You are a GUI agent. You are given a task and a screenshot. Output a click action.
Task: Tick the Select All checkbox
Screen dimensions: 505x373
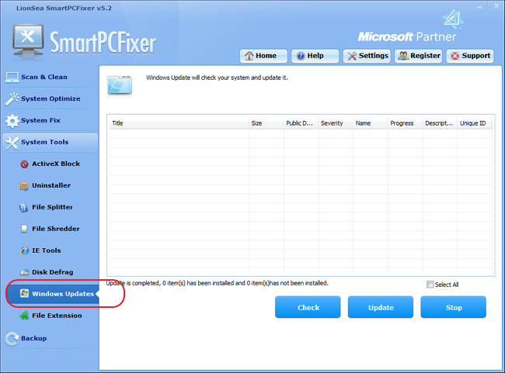[x=430, y=285]
